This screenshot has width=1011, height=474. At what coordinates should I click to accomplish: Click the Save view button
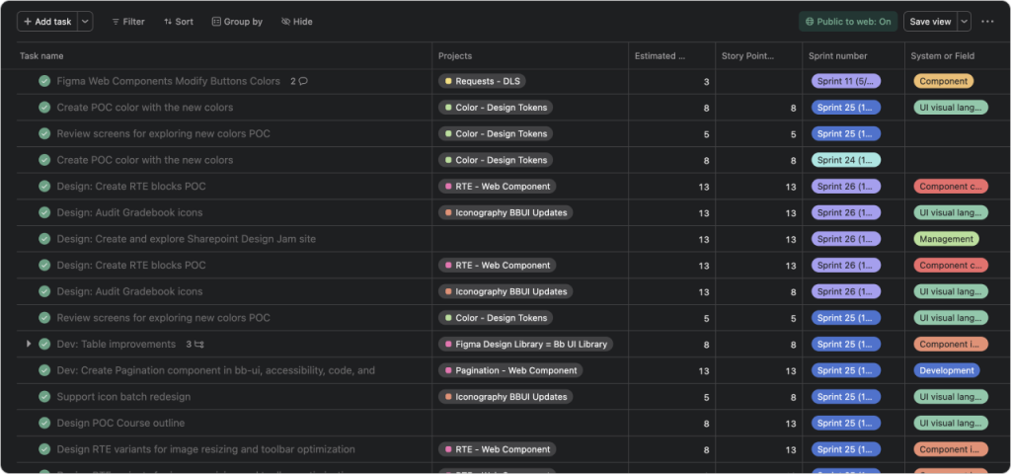click(x=930, y=22)
